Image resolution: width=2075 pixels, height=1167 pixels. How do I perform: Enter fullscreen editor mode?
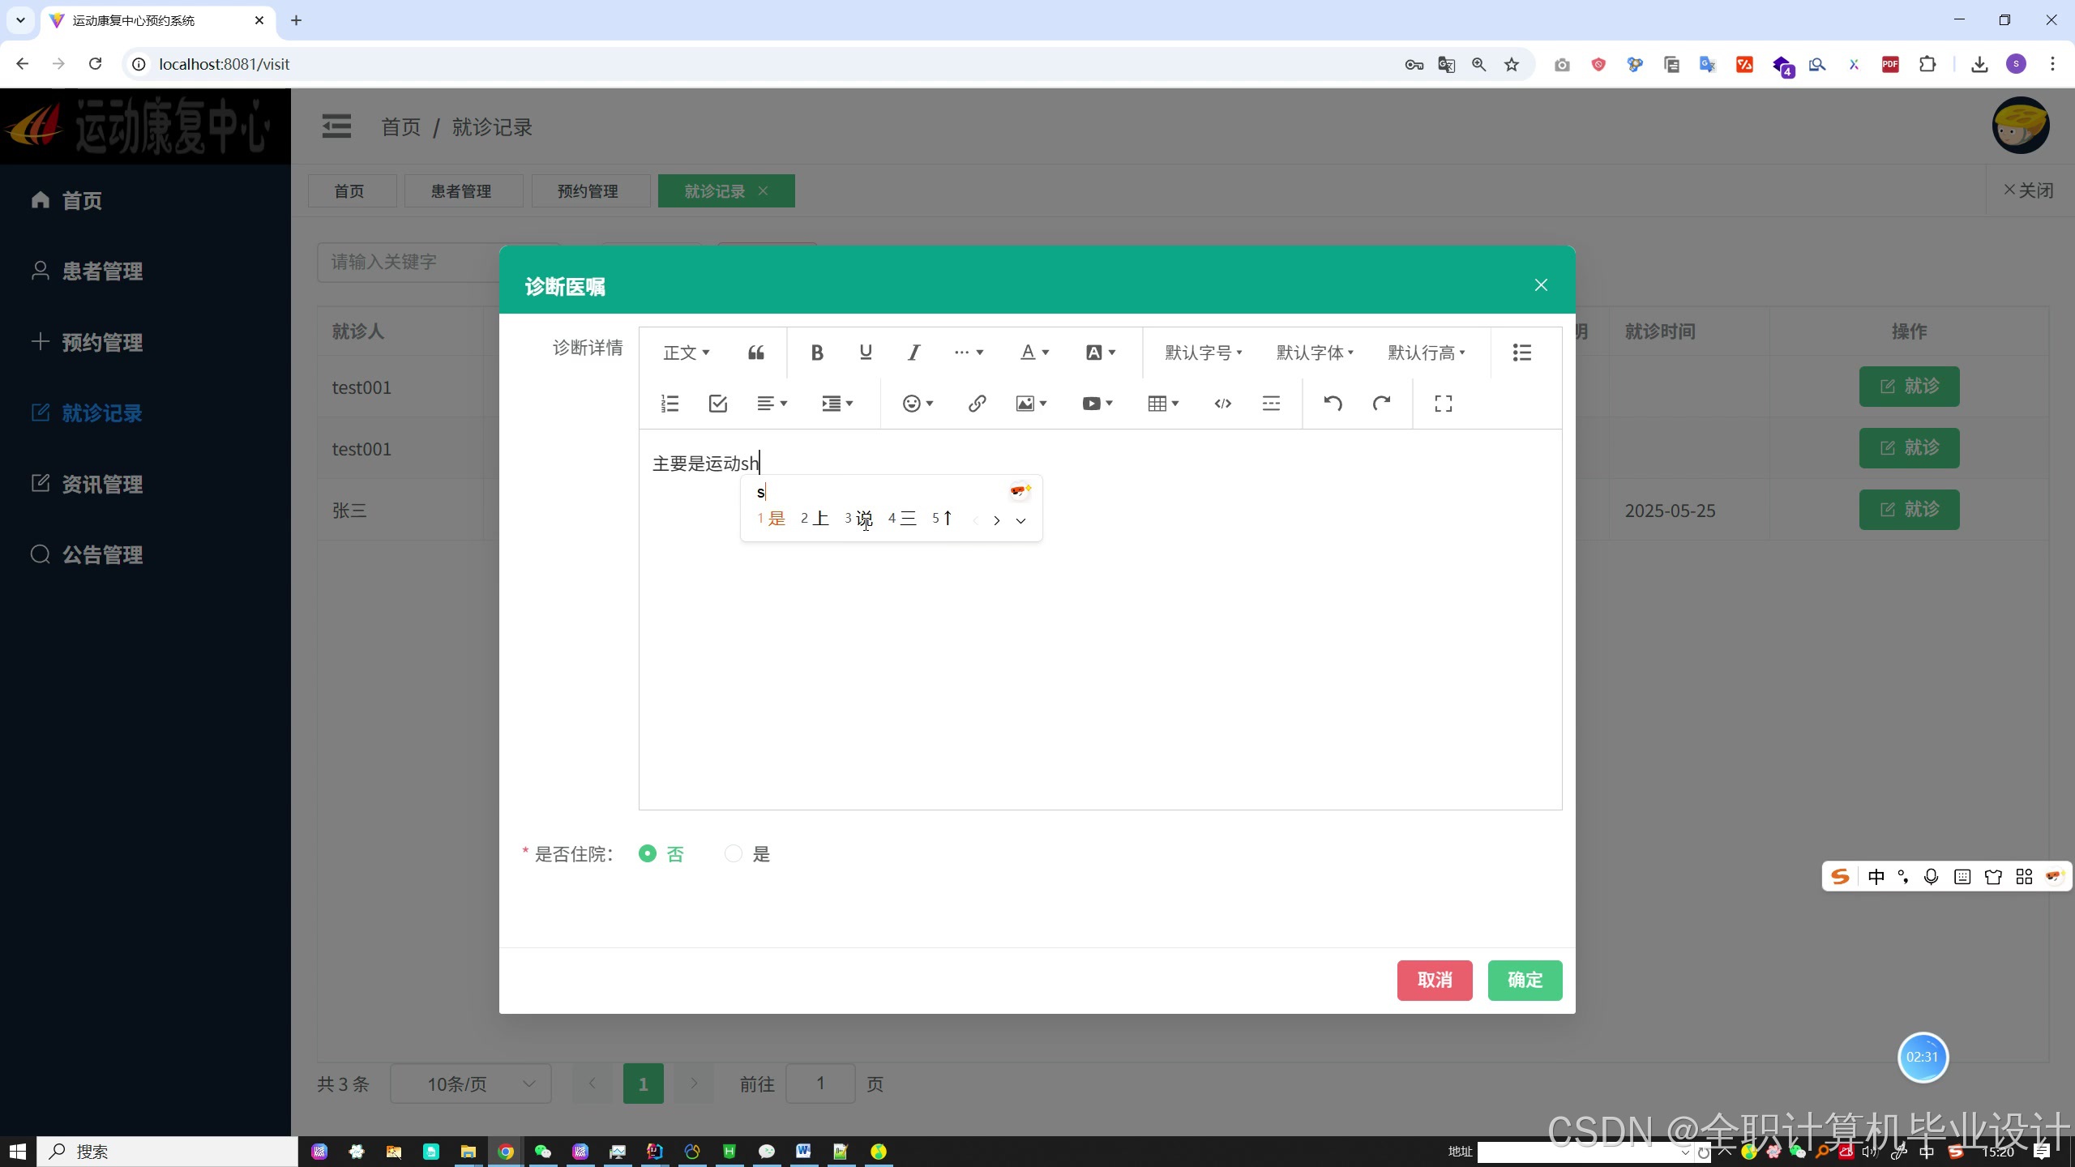pyautogui.click(x=1443, y=404)
